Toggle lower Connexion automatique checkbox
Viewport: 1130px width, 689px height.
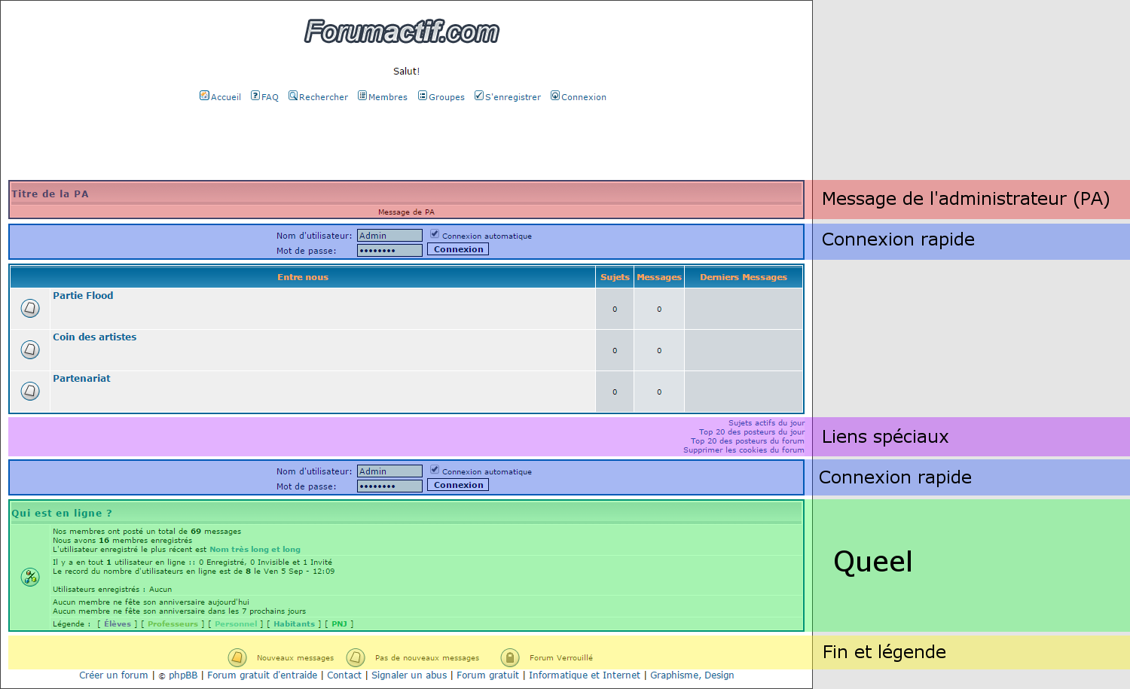pyautogui.click(x=435, y=470)
